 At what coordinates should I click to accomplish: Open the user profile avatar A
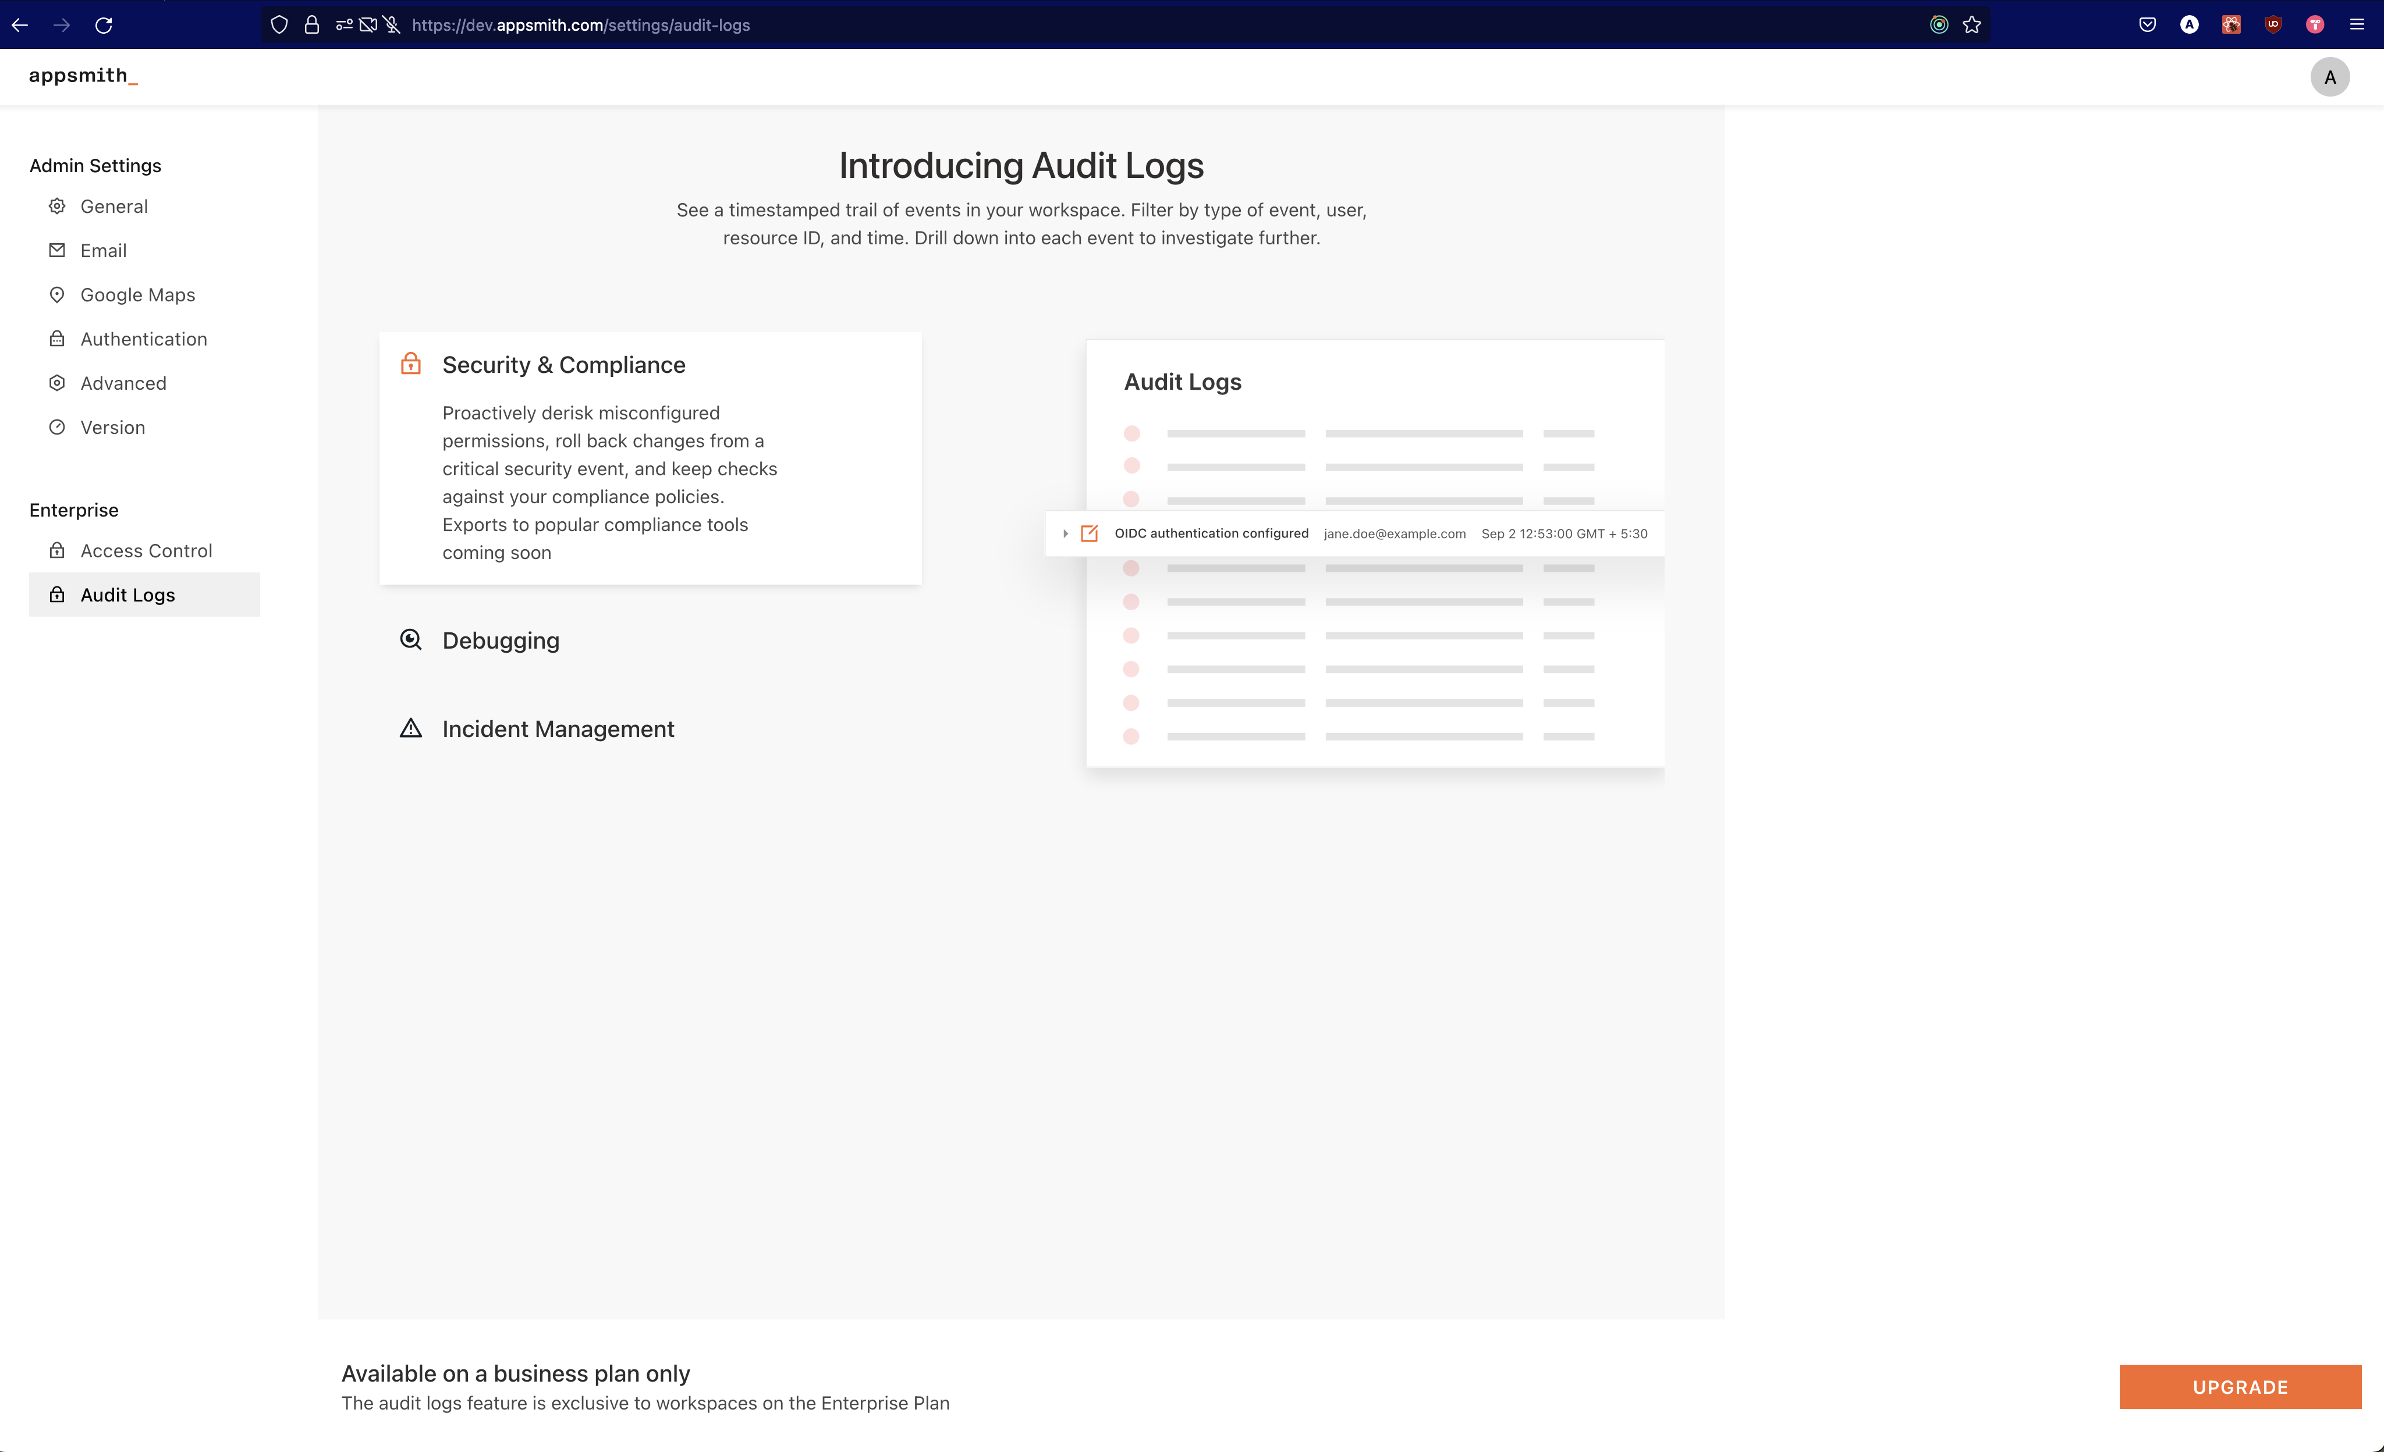click(2329, 77)
